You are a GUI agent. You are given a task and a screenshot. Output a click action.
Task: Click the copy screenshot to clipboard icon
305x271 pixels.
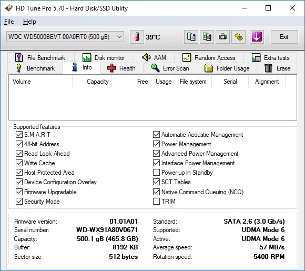tap(207, 37)
